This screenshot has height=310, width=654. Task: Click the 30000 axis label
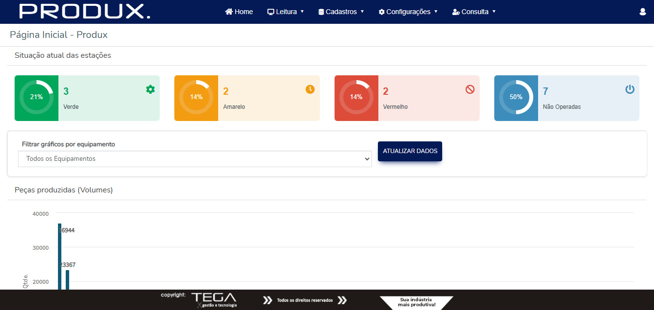pos(40,248)
